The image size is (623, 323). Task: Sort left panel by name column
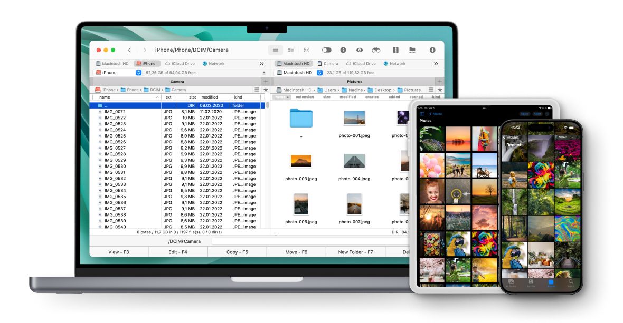(126, 97)
